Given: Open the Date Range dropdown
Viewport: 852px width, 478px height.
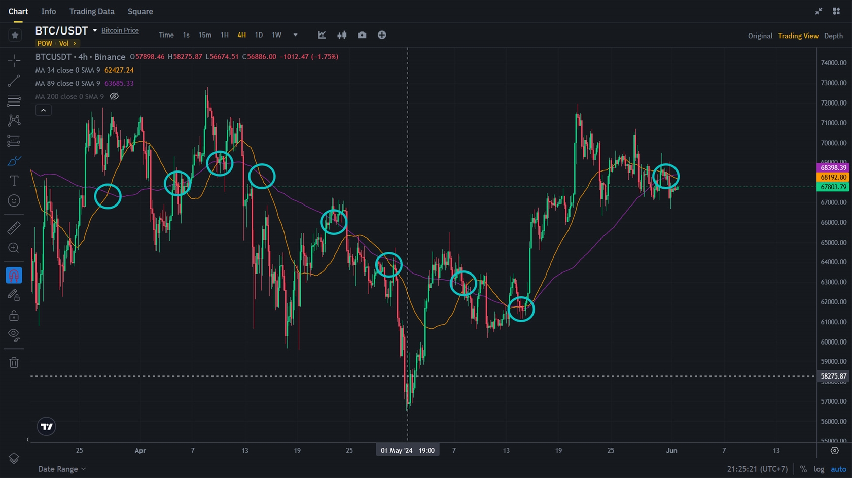Looking at the screenshot, I should tap(62, 469).
